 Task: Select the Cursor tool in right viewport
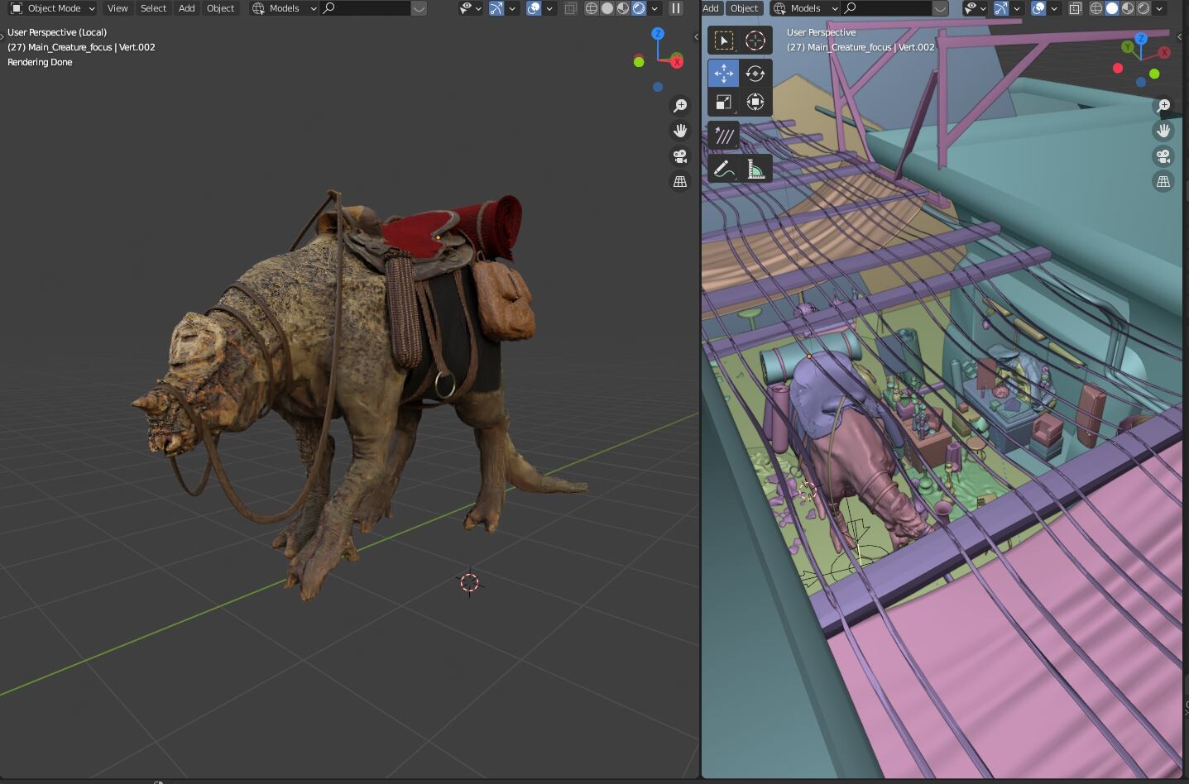tap(755, 41)
